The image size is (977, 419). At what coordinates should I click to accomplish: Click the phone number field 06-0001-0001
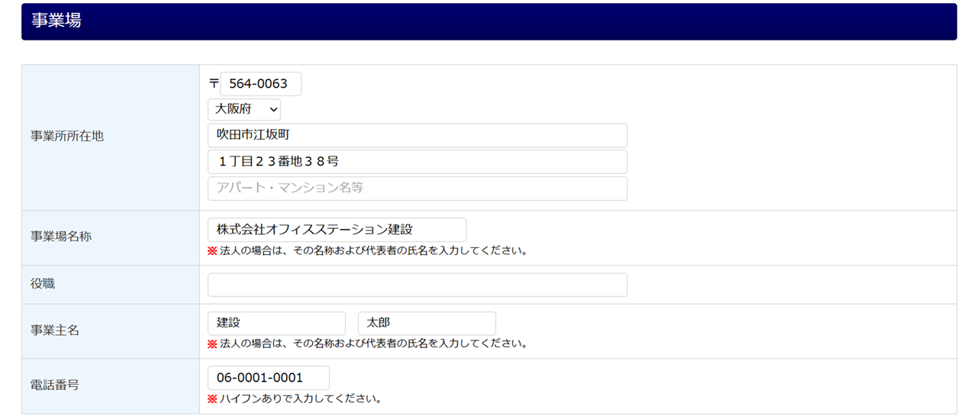[268, 378]
